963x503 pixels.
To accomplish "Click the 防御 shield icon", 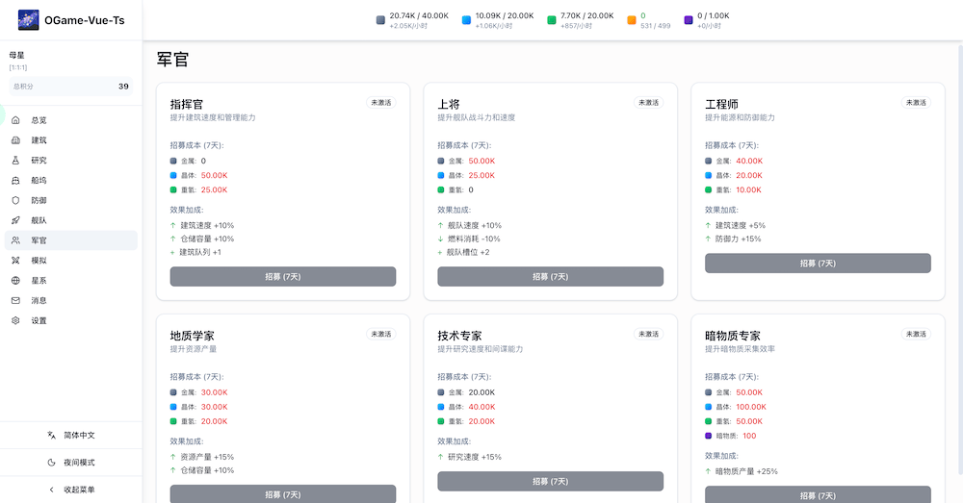I will pos(15,200).
